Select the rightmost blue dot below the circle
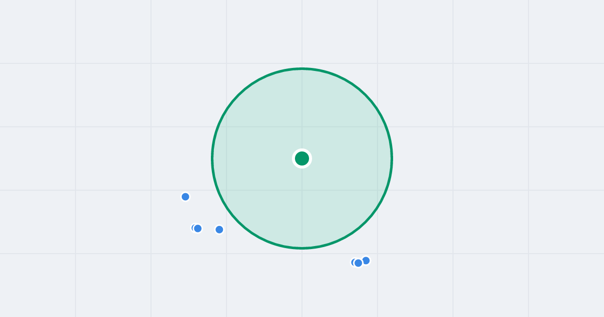This screenshot has height=317, width=604. [x=366, y=260]
